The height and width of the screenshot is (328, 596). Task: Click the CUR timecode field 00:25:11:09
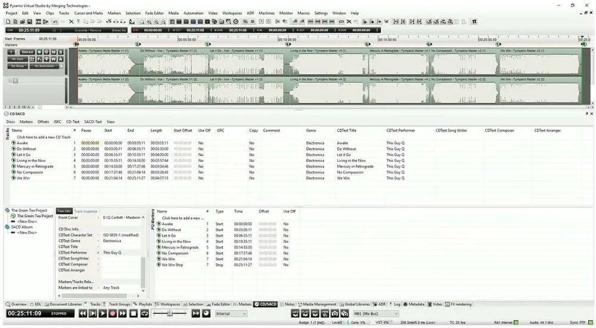[29, 30]
